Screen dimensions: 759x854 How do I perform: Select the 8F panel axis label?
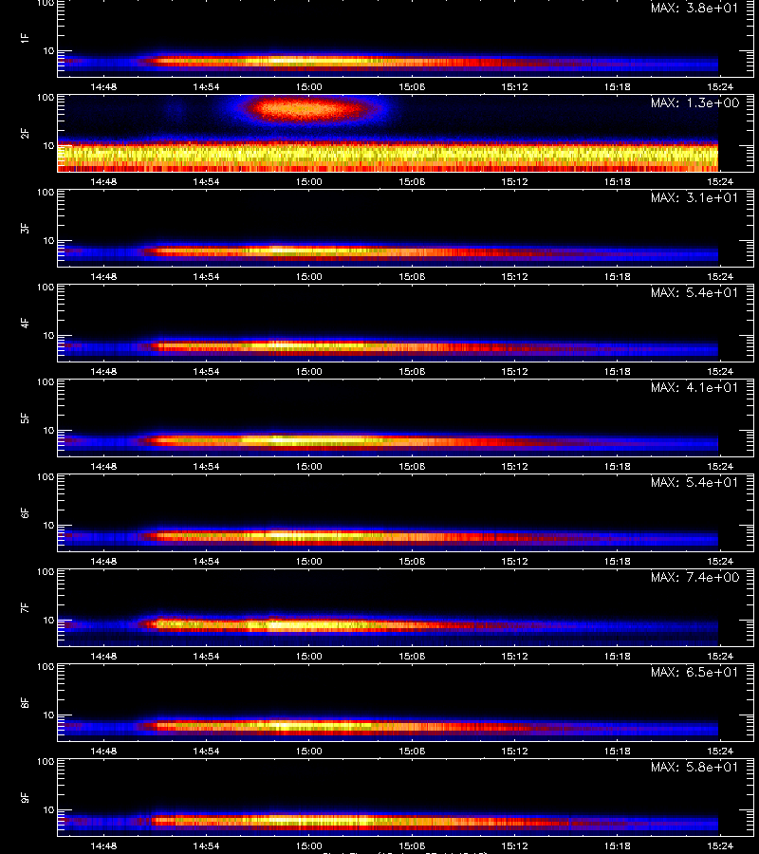click(x=25, y=702)
